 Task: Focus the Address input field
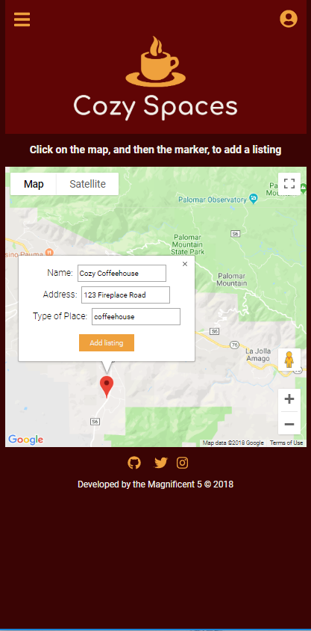tap(125, 295)
